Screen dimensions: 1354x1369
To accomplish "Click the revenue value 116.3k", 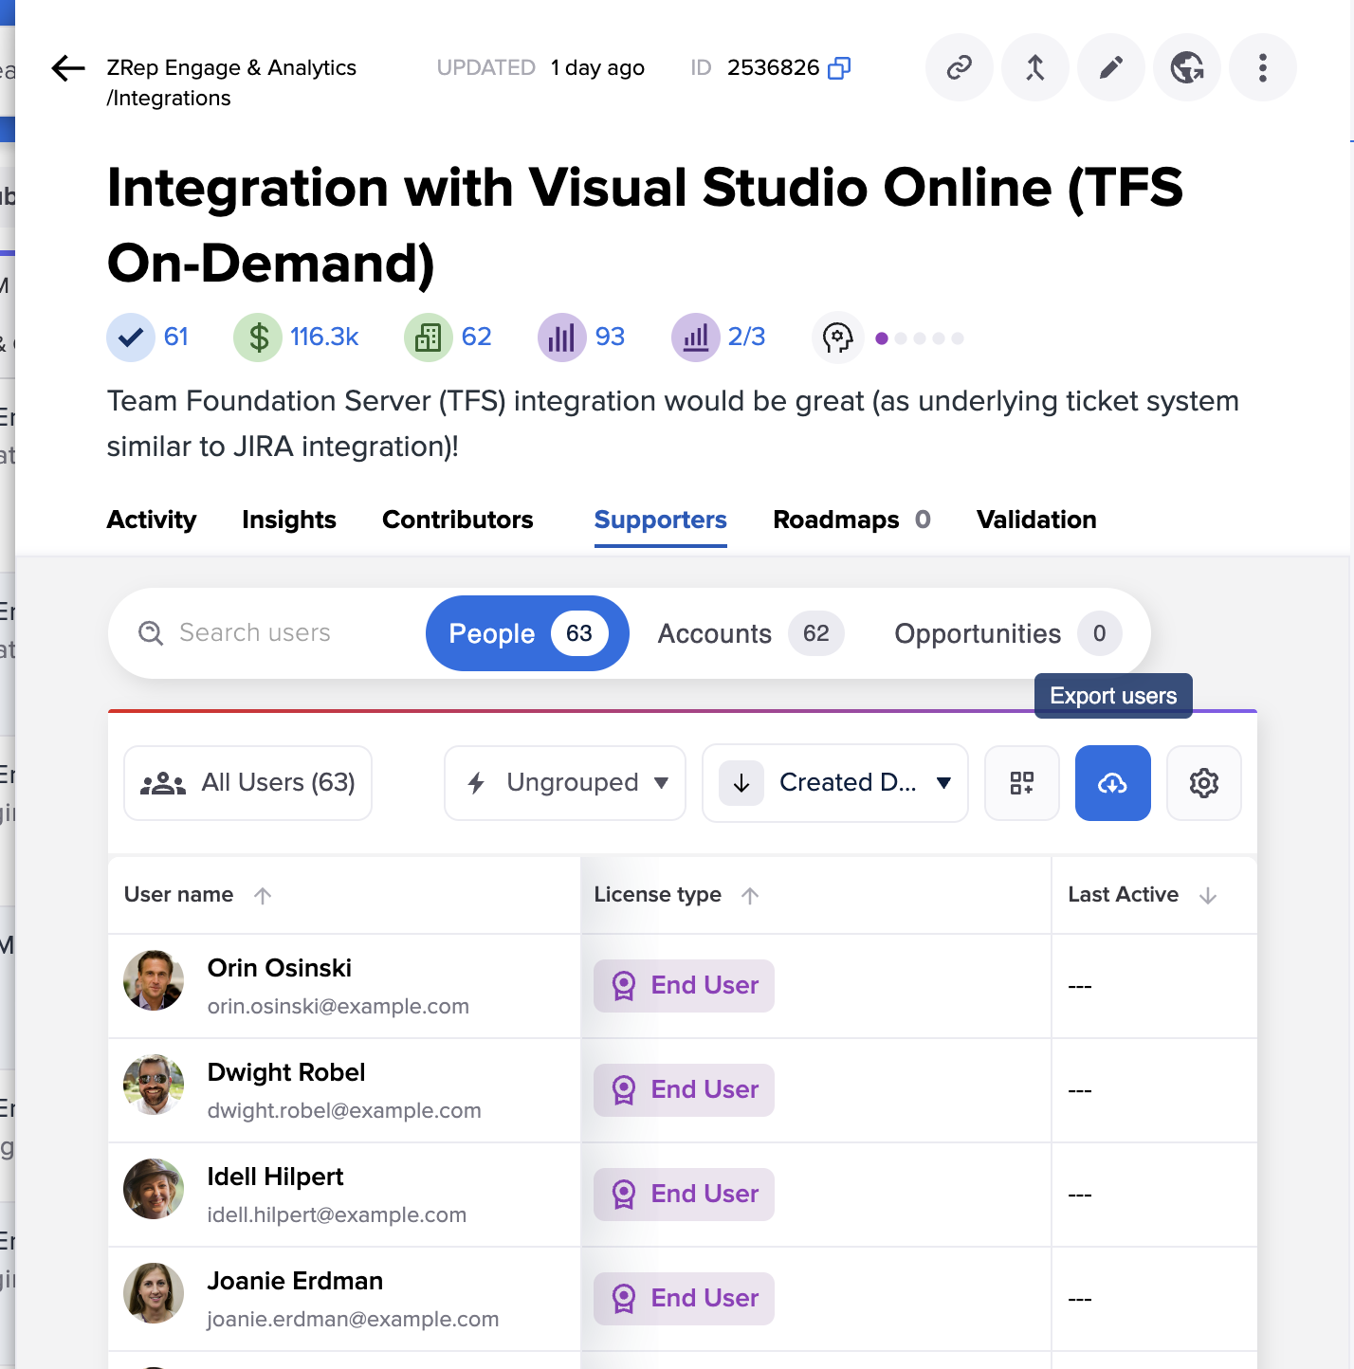I will pyautogui.click(x=324, y=337).
